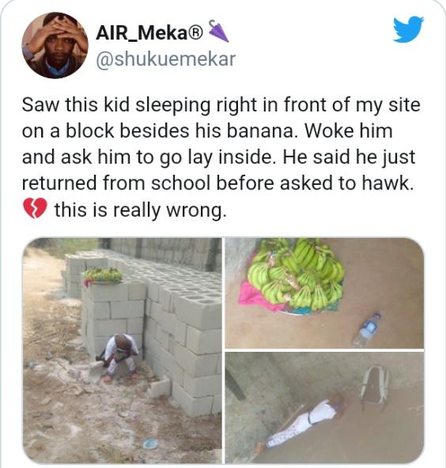446x468 pixels.
Task: Click the broken heart emoji in tweet
Action: tap(36, 209)
